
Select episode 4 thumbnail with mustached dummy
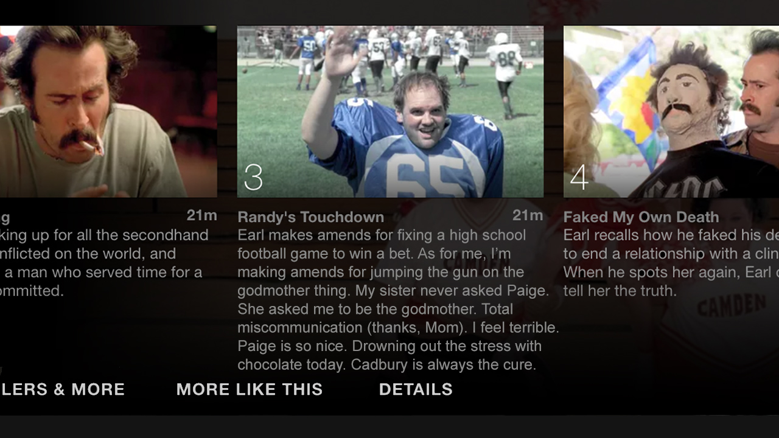point(671,111)
